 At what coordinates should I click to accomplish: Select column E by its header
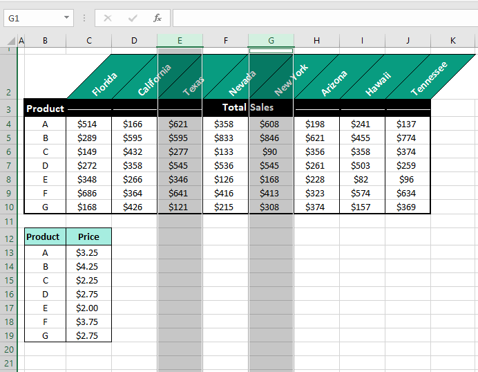(x=180, y=41)
